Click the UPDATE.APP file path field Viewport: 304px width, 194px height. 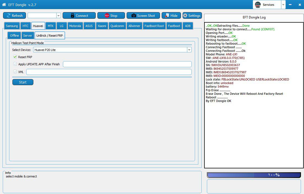coord(127,64)
